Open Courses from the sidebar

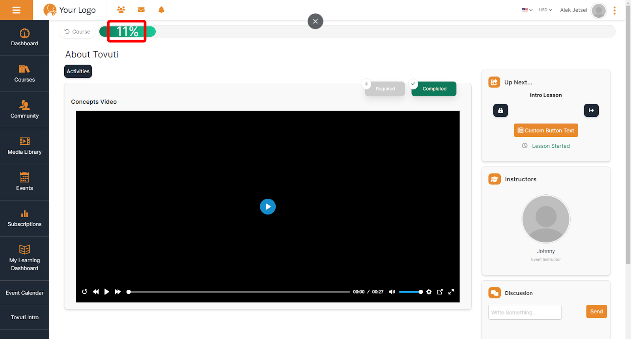click(x=24, y=74)
